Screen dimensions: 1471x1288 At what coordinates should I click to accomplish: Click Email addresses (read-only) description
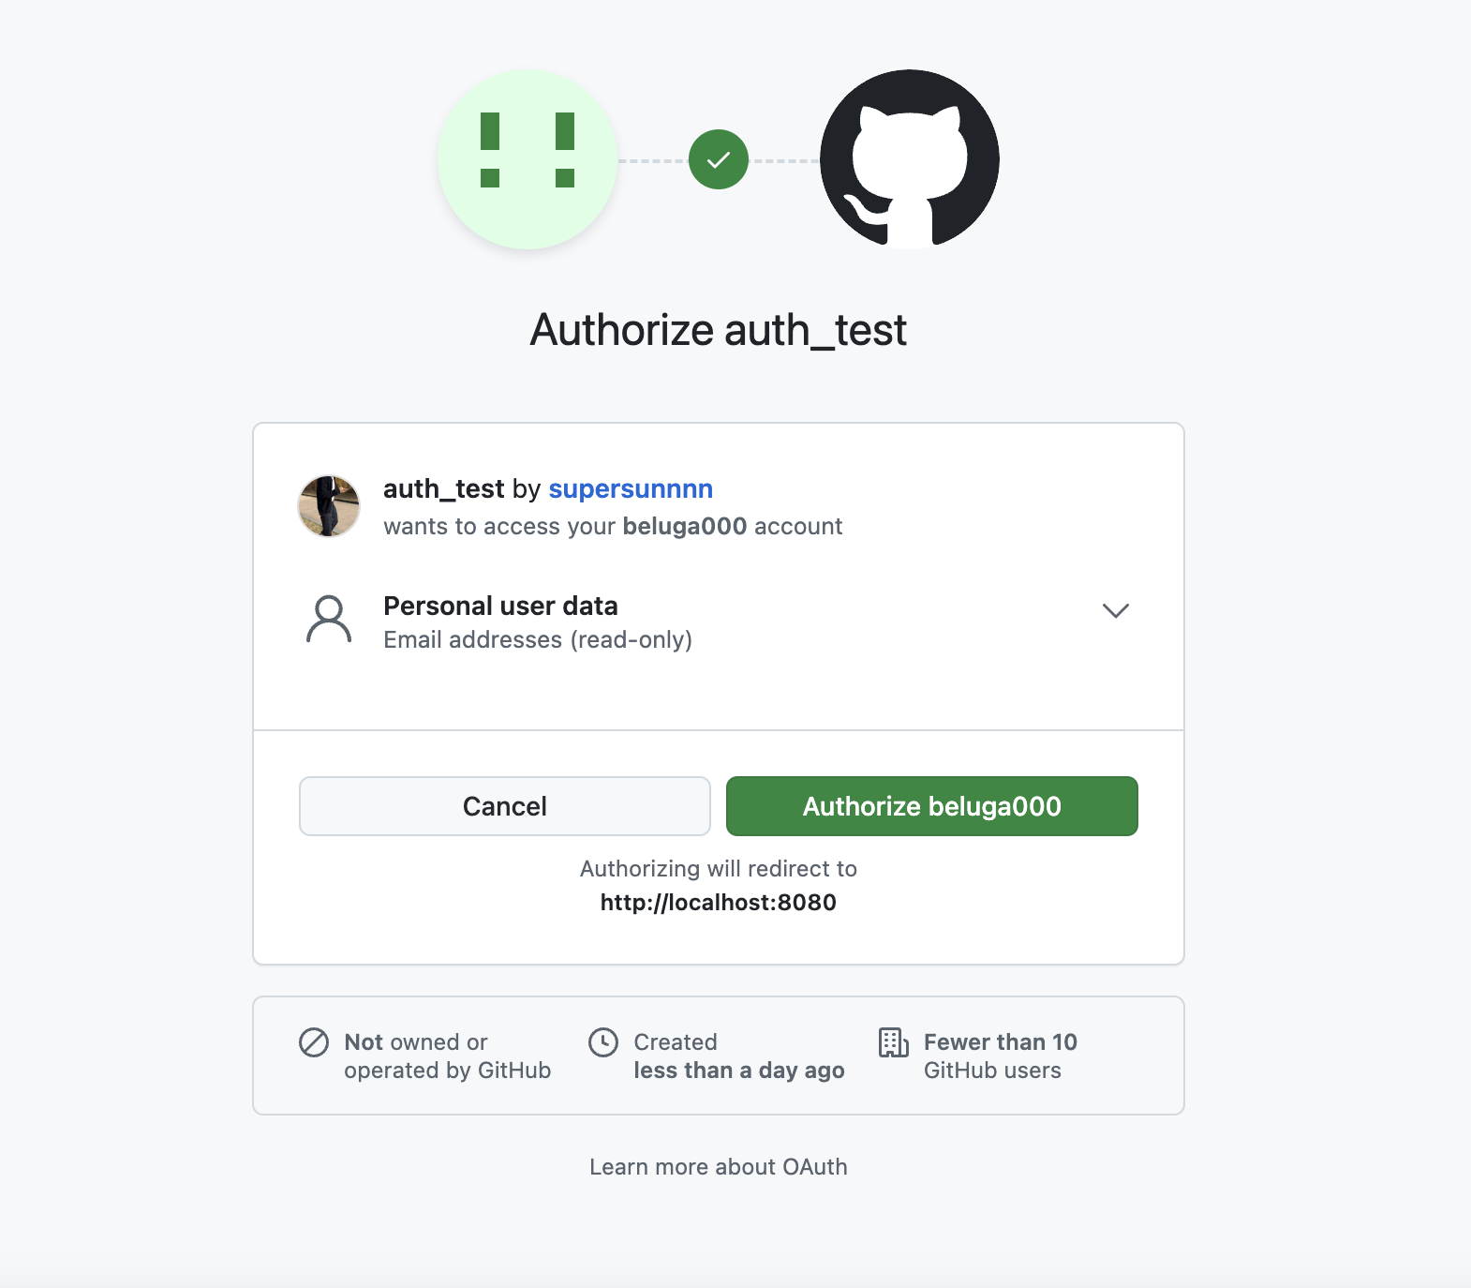[x=538, y=640]
